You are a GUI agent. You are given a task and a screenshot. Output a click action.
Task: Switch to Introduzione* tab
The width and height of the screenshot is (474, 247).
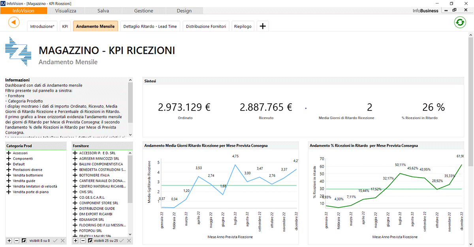pyautogui.click(x=42, y=26)
